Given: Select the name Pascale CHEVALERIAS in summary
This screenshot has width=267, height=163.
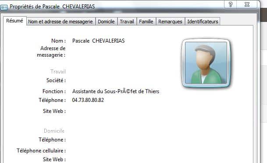Looking at the screenshot, I should tap(98, 41).
